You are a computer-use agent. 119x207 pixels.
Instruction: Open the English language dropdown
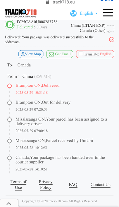point(89,13)
